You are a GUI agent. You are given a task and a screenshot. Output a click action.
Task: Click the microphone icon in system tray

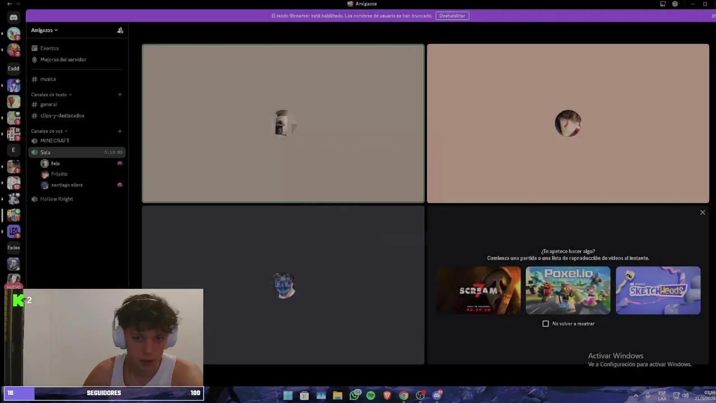coord(648,396)
